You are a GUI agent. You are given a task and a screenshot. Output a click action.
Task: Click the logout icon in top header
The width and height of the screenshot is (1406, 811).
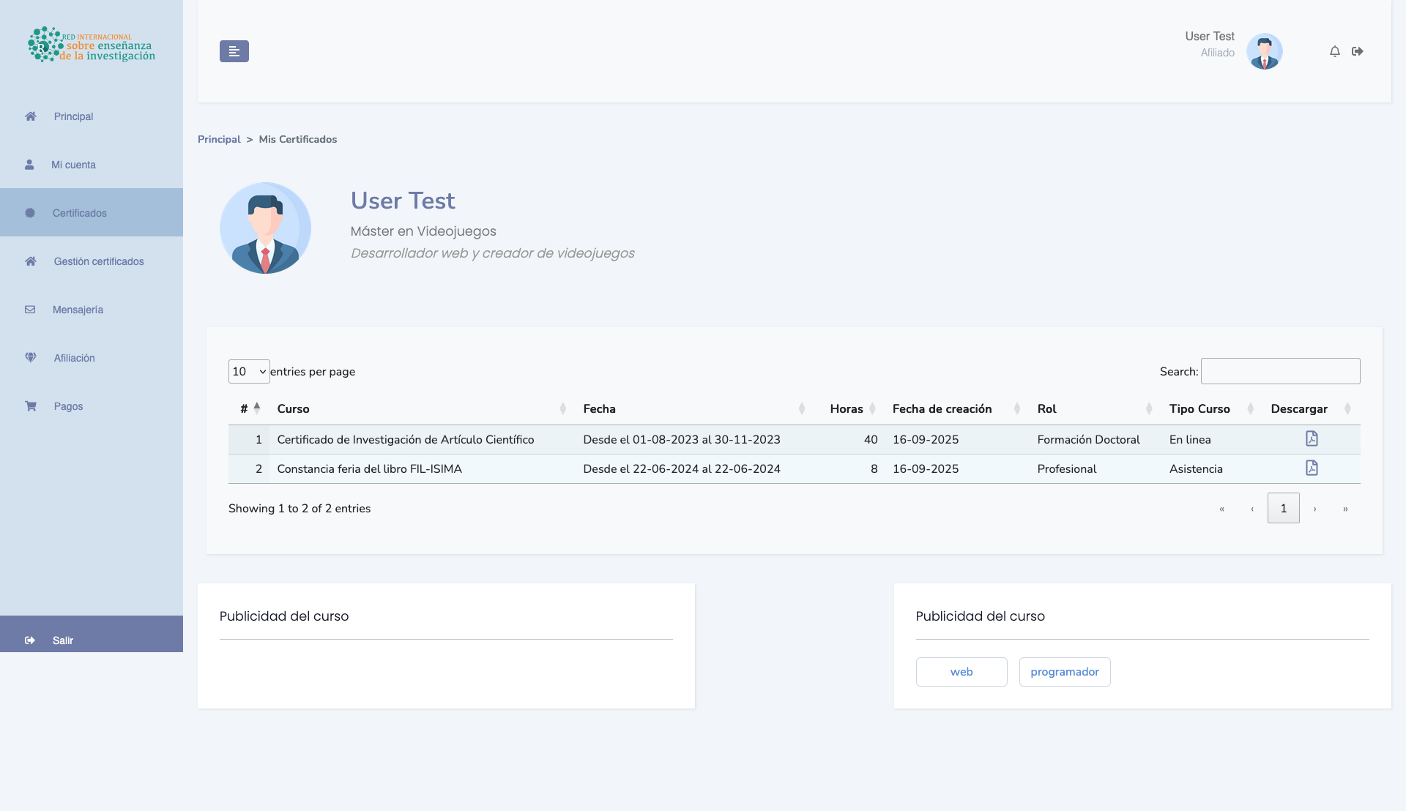coord(1358,51)
